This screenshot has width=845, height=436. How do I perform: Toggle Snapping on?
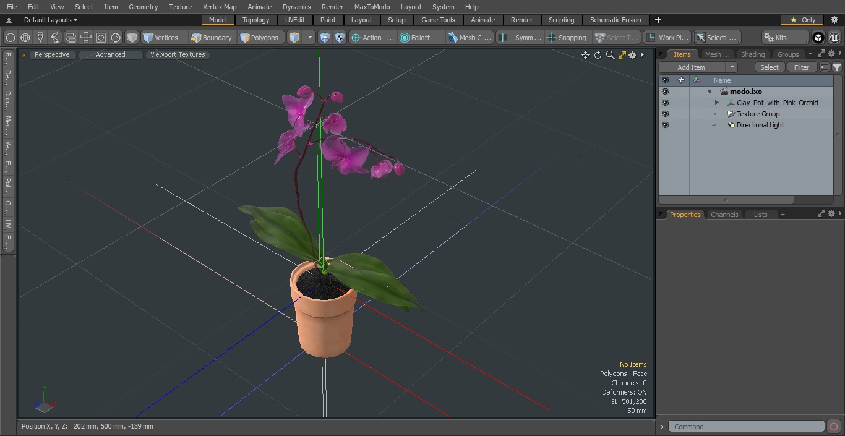[567, 38]
